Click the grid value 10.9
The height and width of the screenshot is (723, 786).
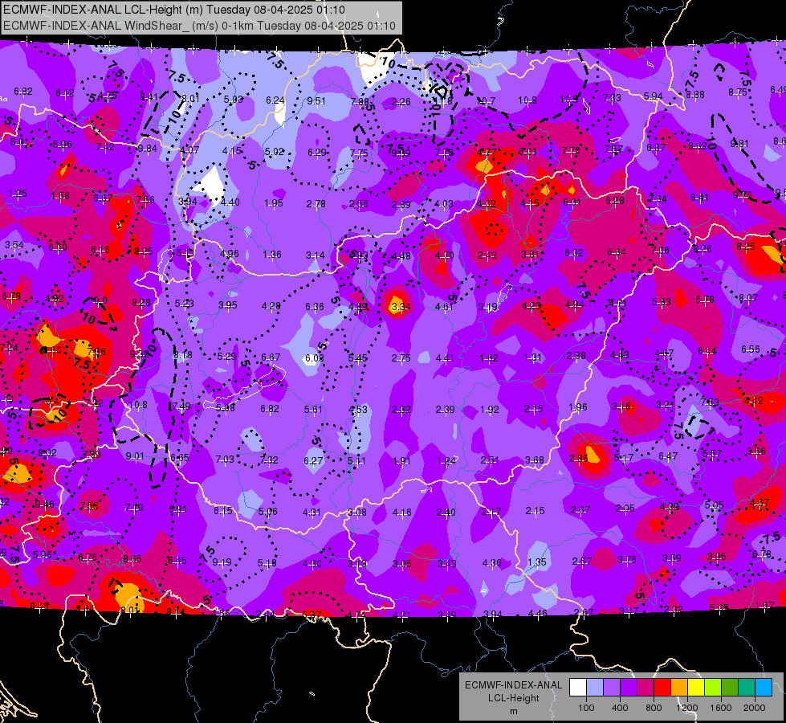click(569, 100)
